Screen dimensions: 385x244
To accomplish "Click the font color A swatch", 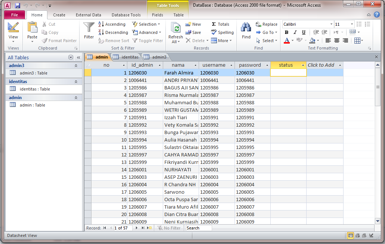I will tap(286, 41).
